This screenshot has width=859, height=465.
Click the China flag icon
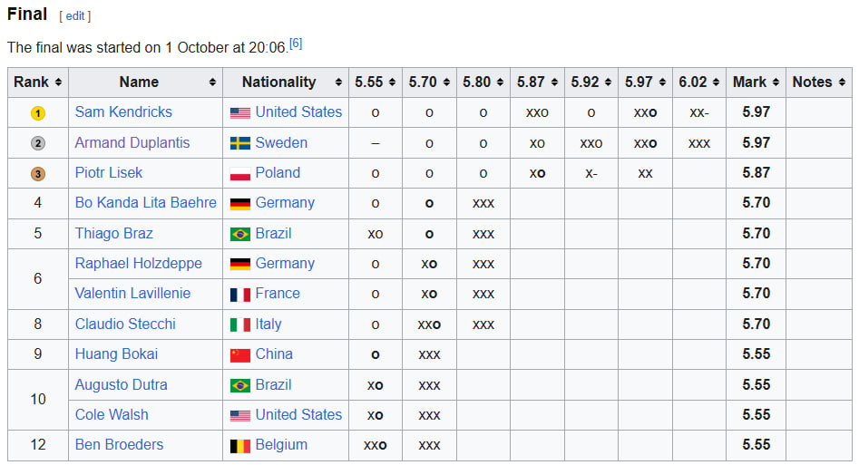click(240, 354)
